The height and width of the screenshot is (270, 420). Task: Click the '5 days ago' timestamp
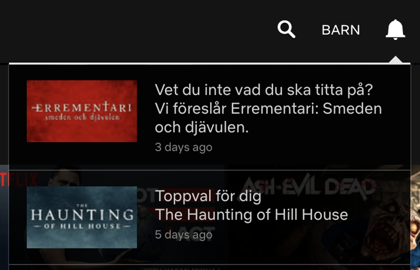[x=183, y=235]
